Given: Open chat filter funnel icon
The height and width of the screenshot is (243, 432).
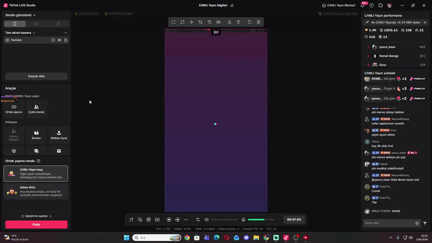Looking at the screenshot, I should click(425, 223).
